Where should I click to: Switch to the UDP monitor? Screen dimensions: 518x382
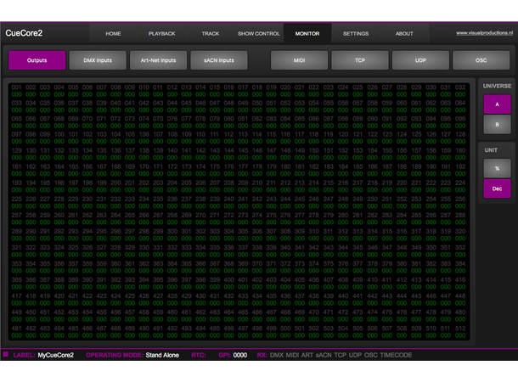420,60
